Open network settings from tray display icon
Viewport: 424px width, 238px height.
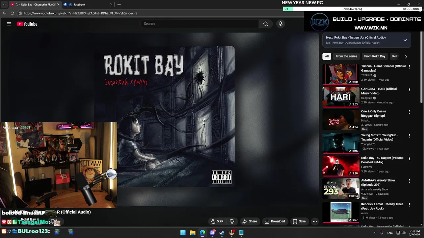click(x=398, y=233)
